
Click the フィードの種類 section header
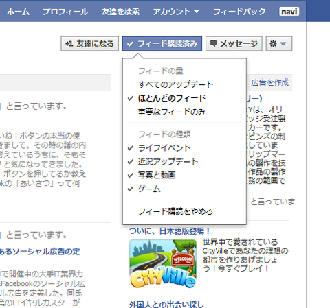pos(164,134)
